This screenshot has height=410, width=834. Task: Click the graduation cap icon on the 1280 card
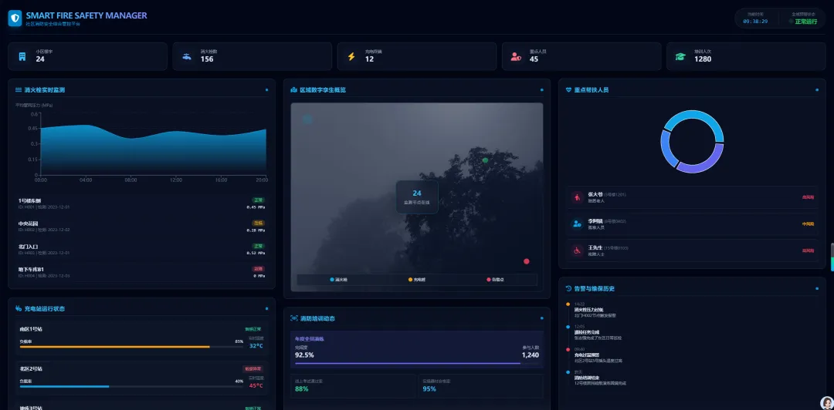coord(680,56)
